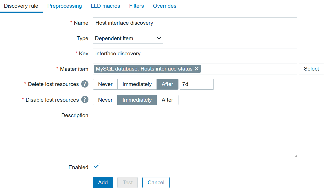This screenshot has width=327, height=190.
Task: Click inside the Description text area
Action: (195, 134)
